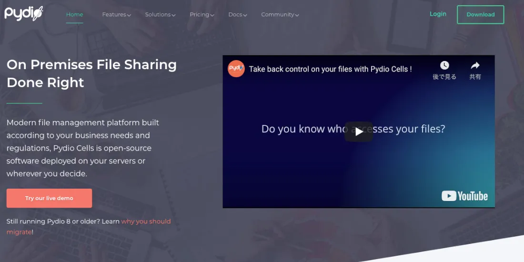Open the Pricing dropdown
This screenshot has height=262, width=524.
(x=202, y=15)
